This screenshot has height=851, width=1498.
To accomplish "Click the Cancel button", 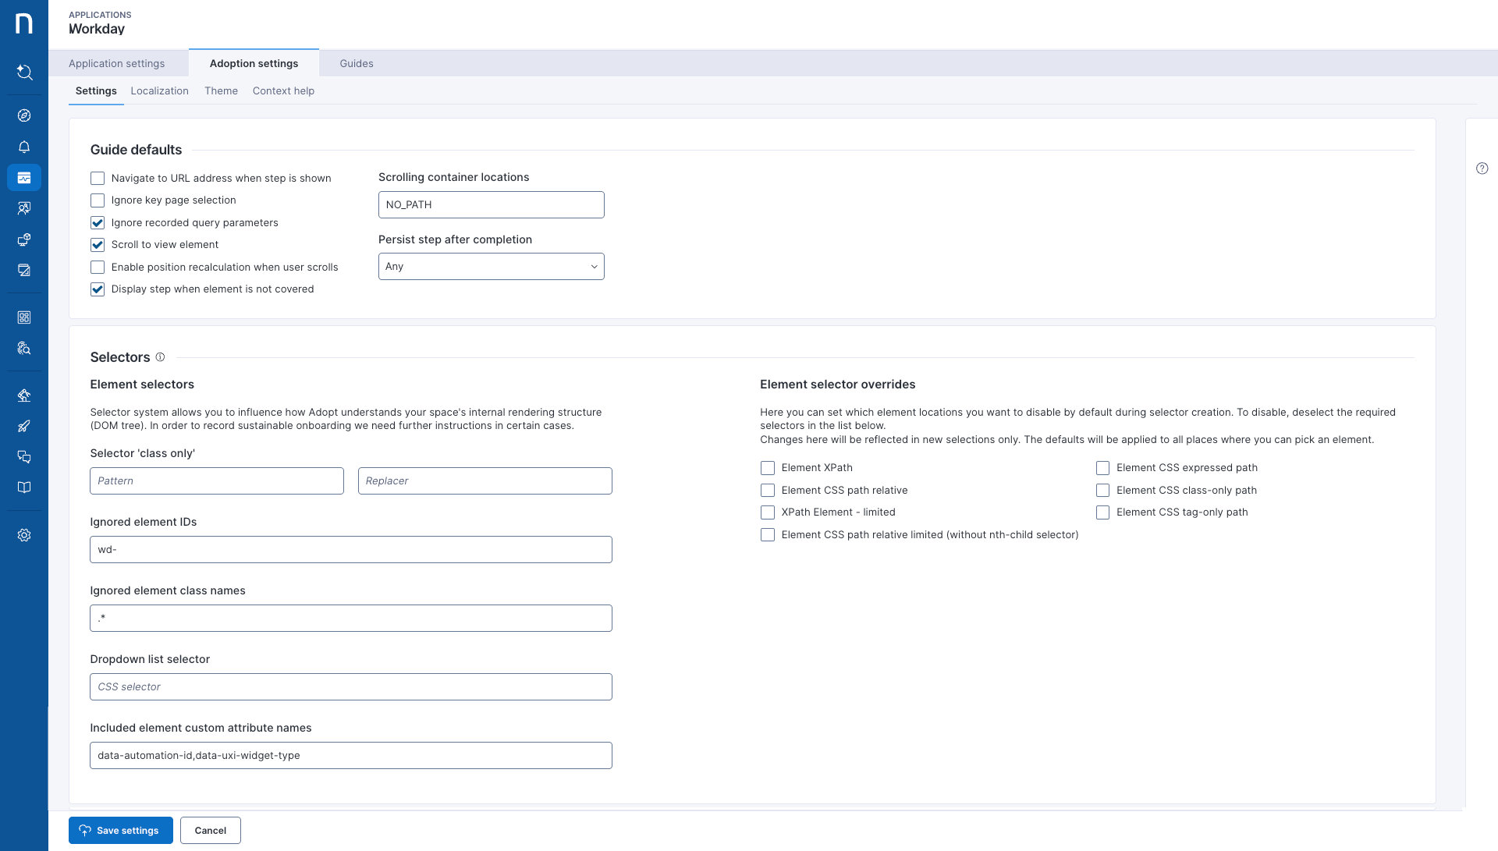I will point(211,831).
